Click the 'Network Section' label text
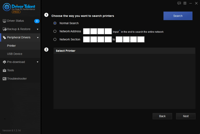This screenshot has height=134, width=200. coord(70,39)
